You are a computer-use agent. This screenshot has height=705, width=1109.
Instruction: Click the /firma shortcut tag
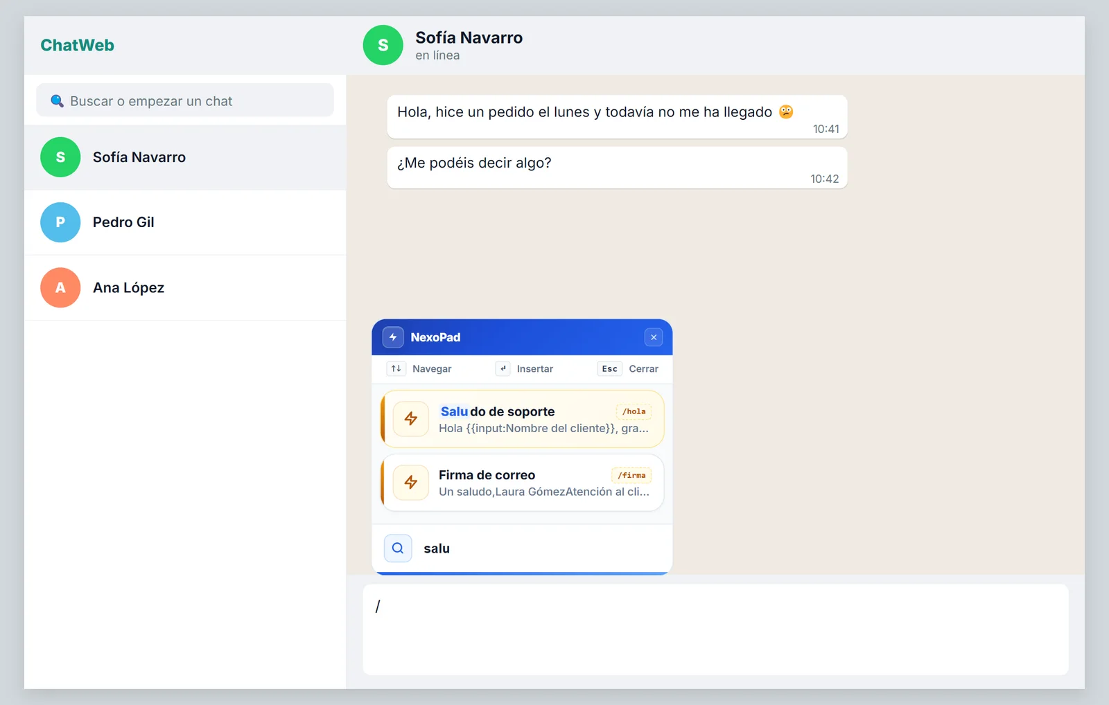[631, 475]
